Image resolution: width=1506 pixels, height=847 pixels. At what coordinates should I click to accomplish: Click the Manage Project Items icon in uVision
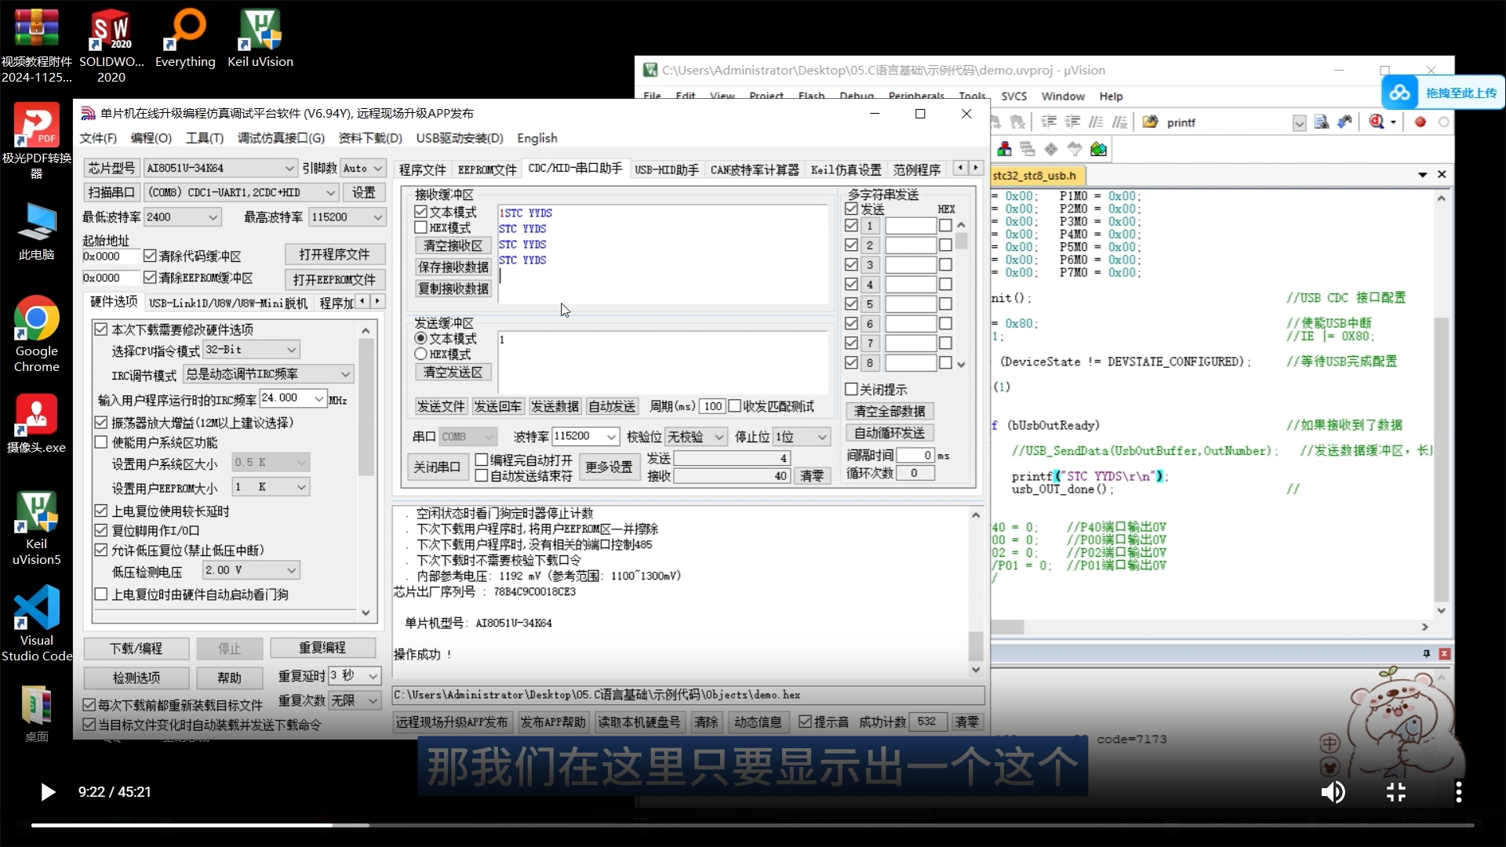1004,149
